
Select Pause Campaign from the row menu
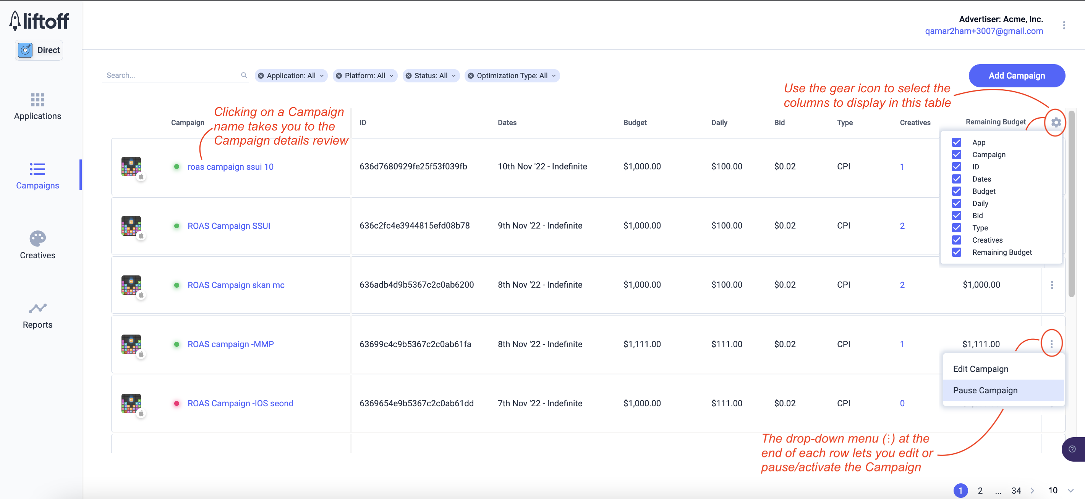coord(1003,390)
